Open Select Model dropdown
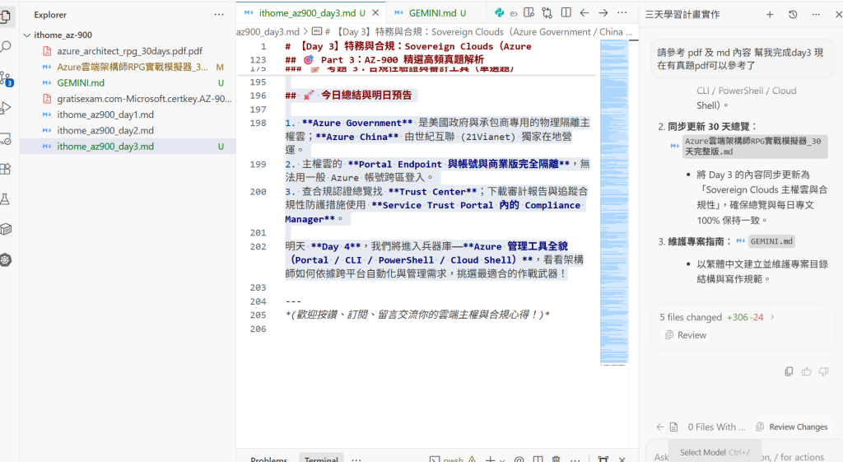The height and width of the screenshot is (462, 843). [x=715, y=452]
